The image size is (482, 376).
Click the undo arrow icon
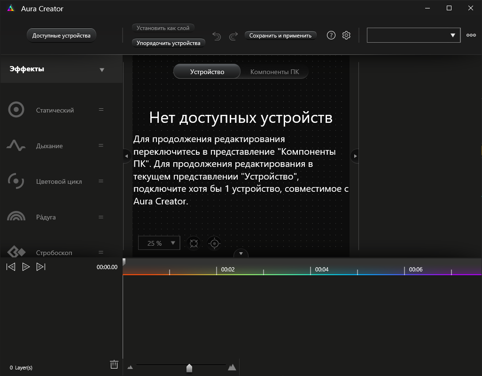[217, 36]
